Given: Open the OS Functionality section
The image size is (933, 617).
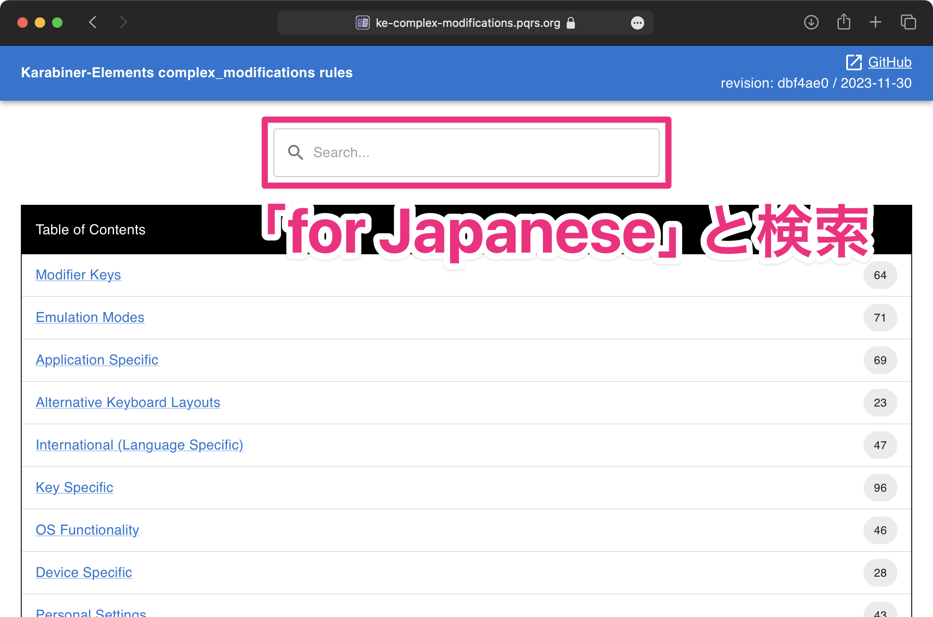Looking at the screenshot, I should click(x=87, y=530).
